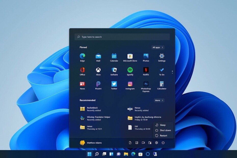
Task: Click the search input field
Action: [x=122, y=37]
